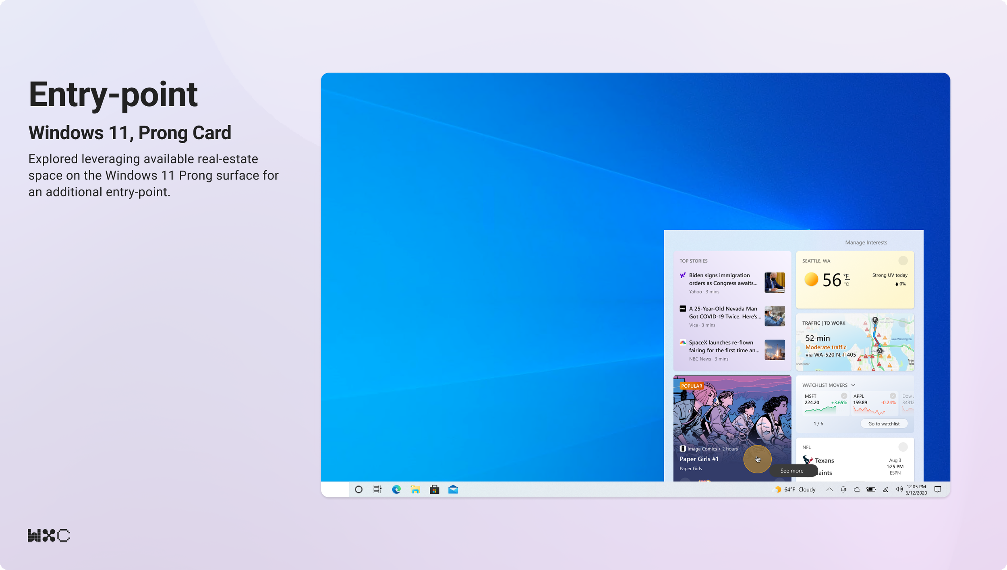This screenshot has width=1007, height=570.
Task: Launch Microsoft Store taskbar icon
Action: pos(434,489)
